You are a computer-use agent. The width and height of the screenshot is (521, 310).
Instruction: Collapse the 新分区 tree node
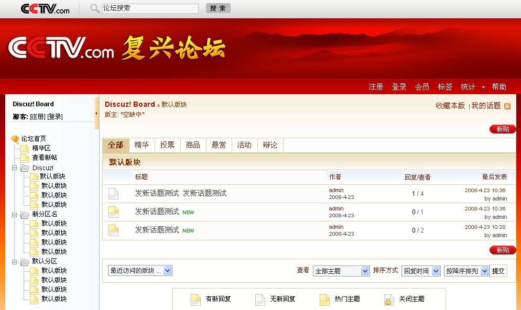point(14,215)
